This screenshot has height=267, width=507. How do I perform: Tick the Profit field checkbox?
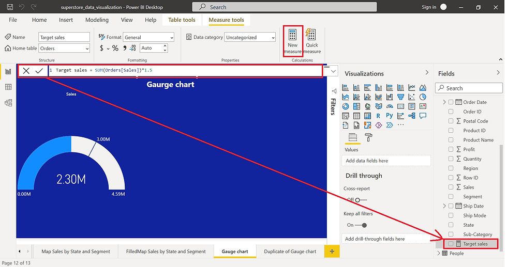451,149
